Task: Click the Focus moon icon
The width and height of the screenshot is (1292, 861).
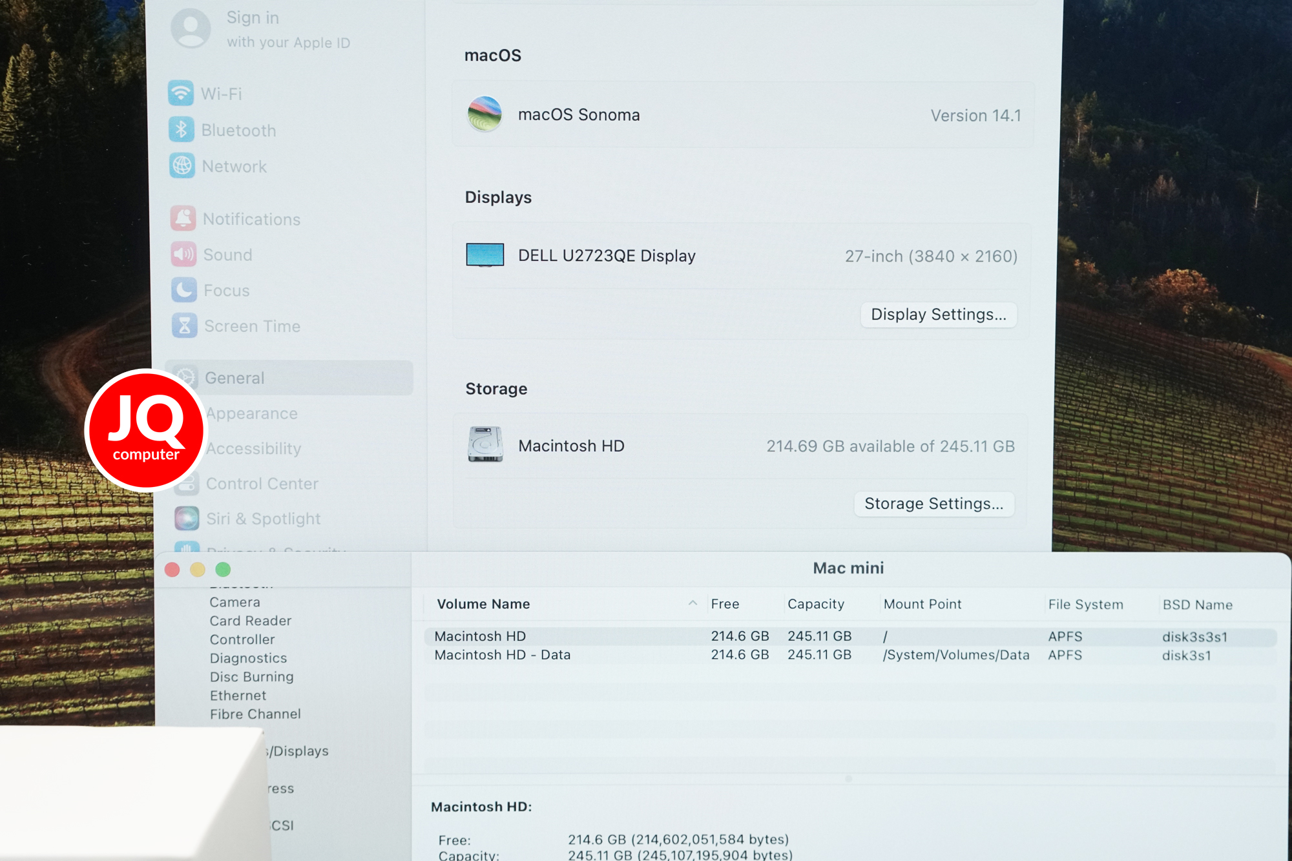Action: coord(184,290)
